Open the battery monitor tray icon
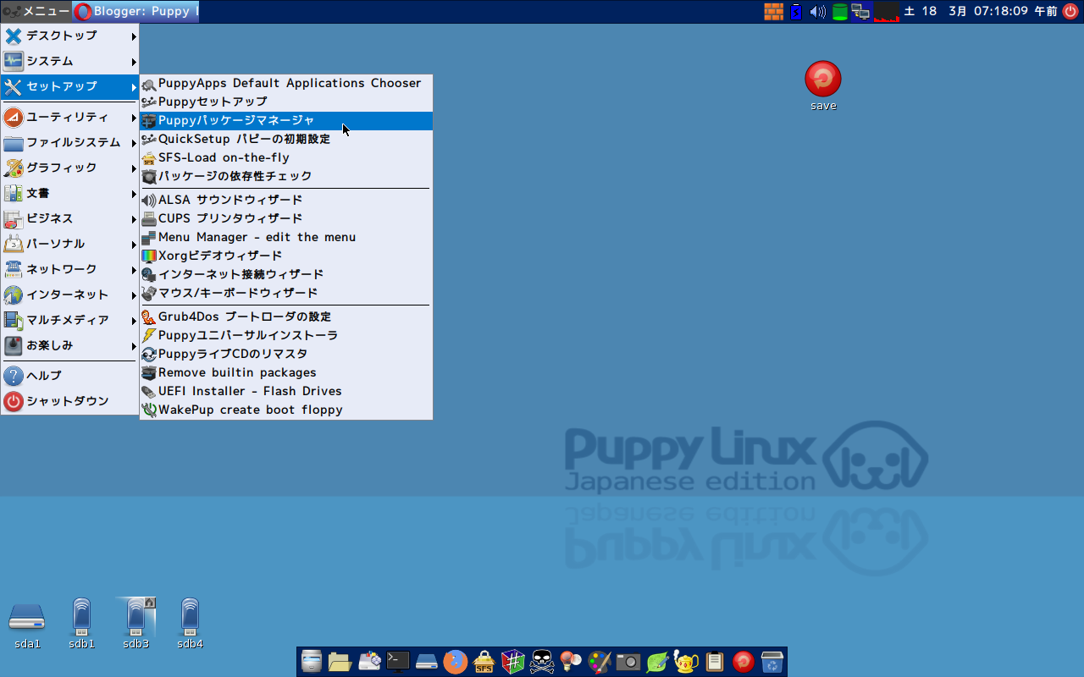Viewport: 1084px width, 677px height. click(x=795, y=11)
